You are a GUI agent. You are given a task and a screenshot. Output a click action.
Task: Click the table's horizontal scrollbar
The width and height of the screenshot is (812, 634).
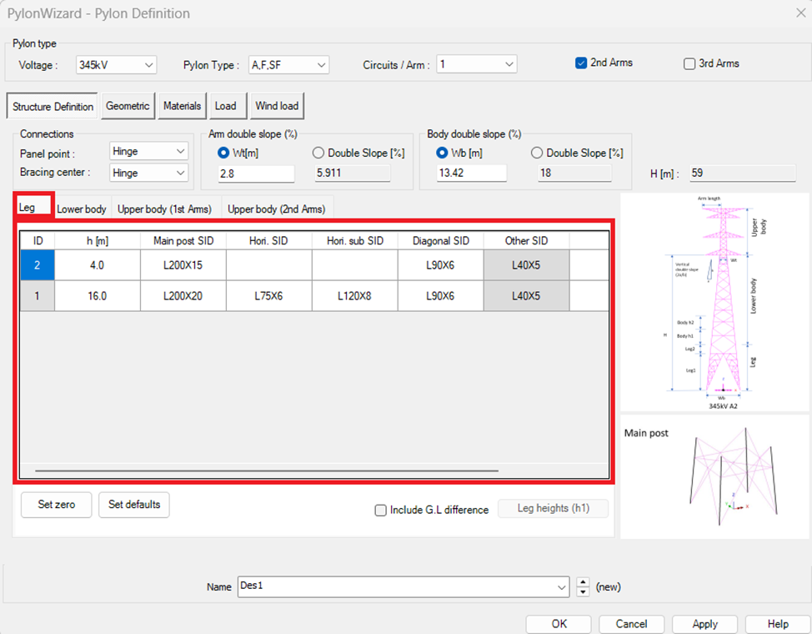[267, 470]
